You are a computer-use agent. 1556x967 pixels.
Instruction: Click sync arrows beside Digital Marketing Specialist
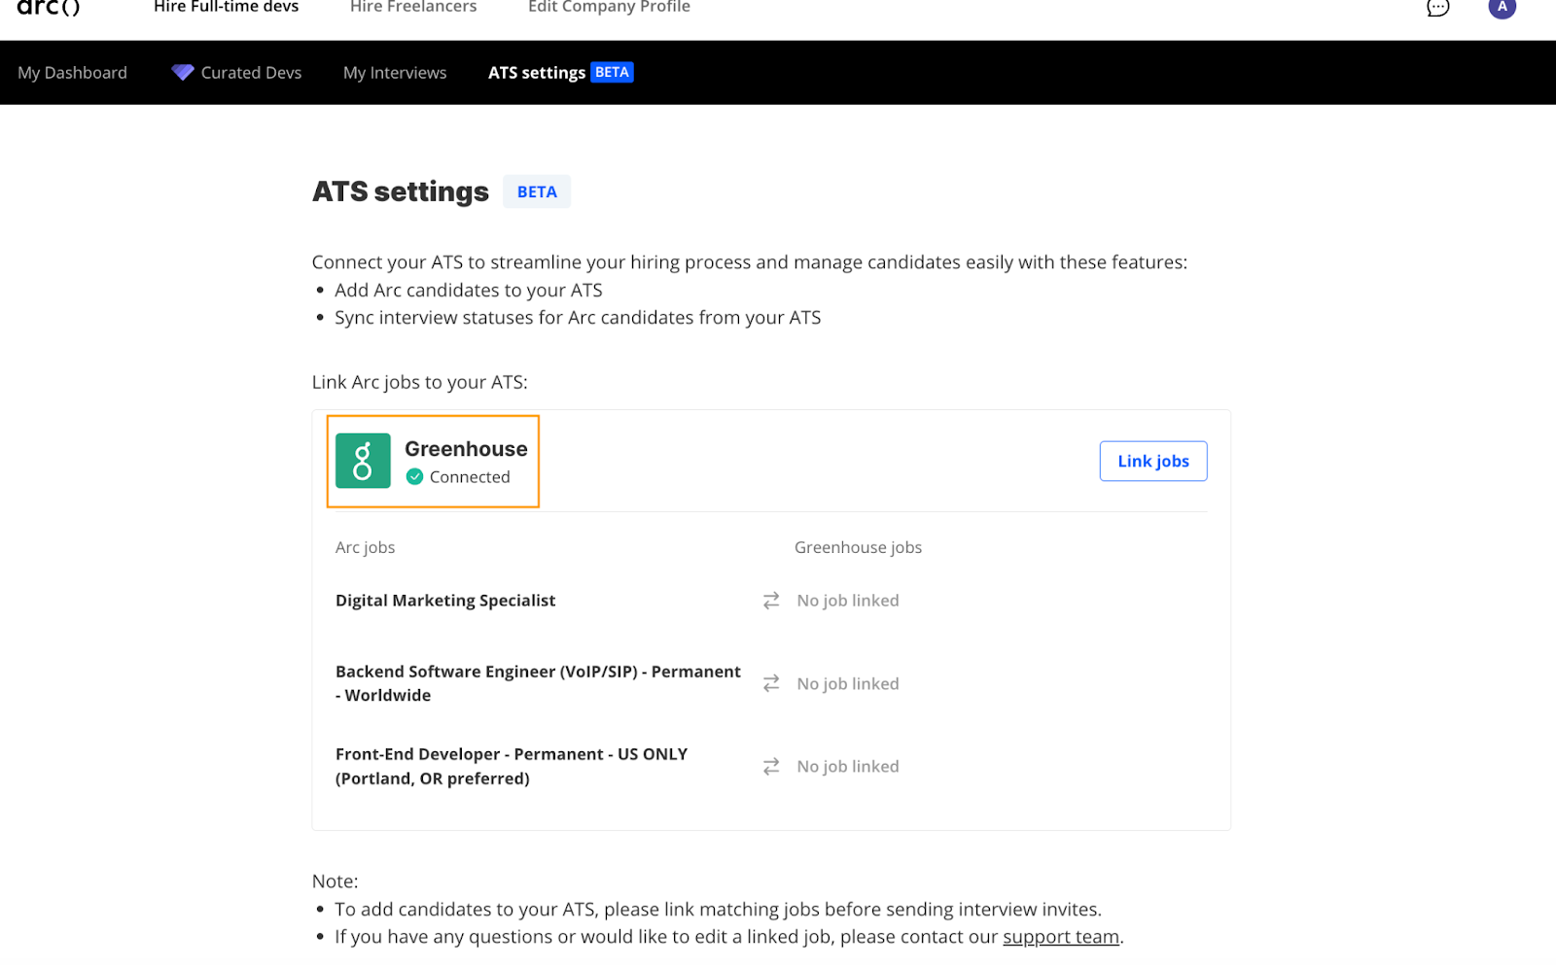[x=771, y=601]
